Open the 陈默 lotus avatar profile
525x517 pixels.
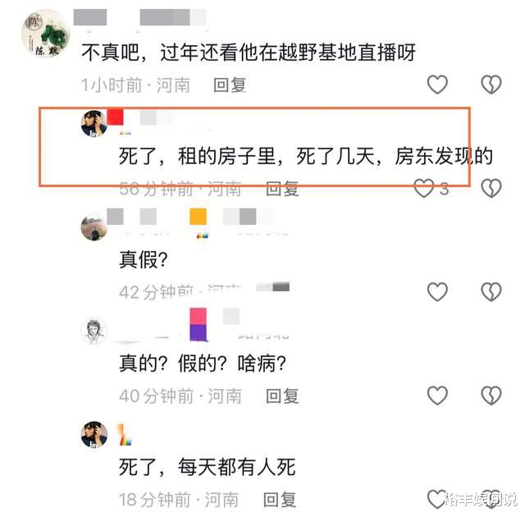tap(46, 34)
